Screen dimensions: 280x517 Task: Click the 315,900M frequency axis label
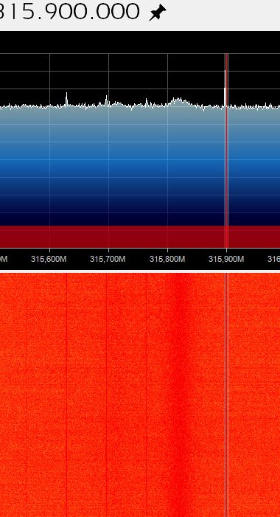click(226, 259)
